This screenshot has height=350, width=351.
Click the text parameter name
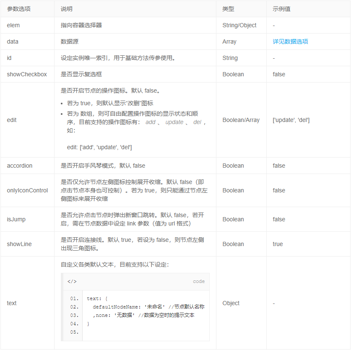click(x=12, y=303)
